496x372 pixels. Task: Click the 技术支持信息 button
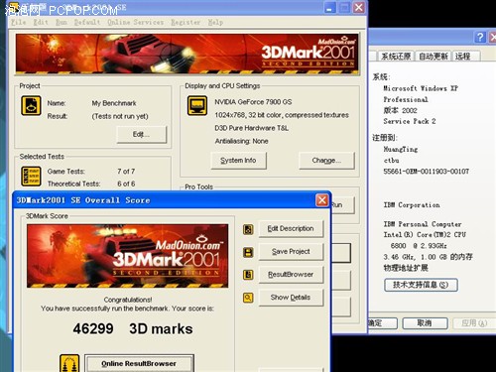point(421,285)
